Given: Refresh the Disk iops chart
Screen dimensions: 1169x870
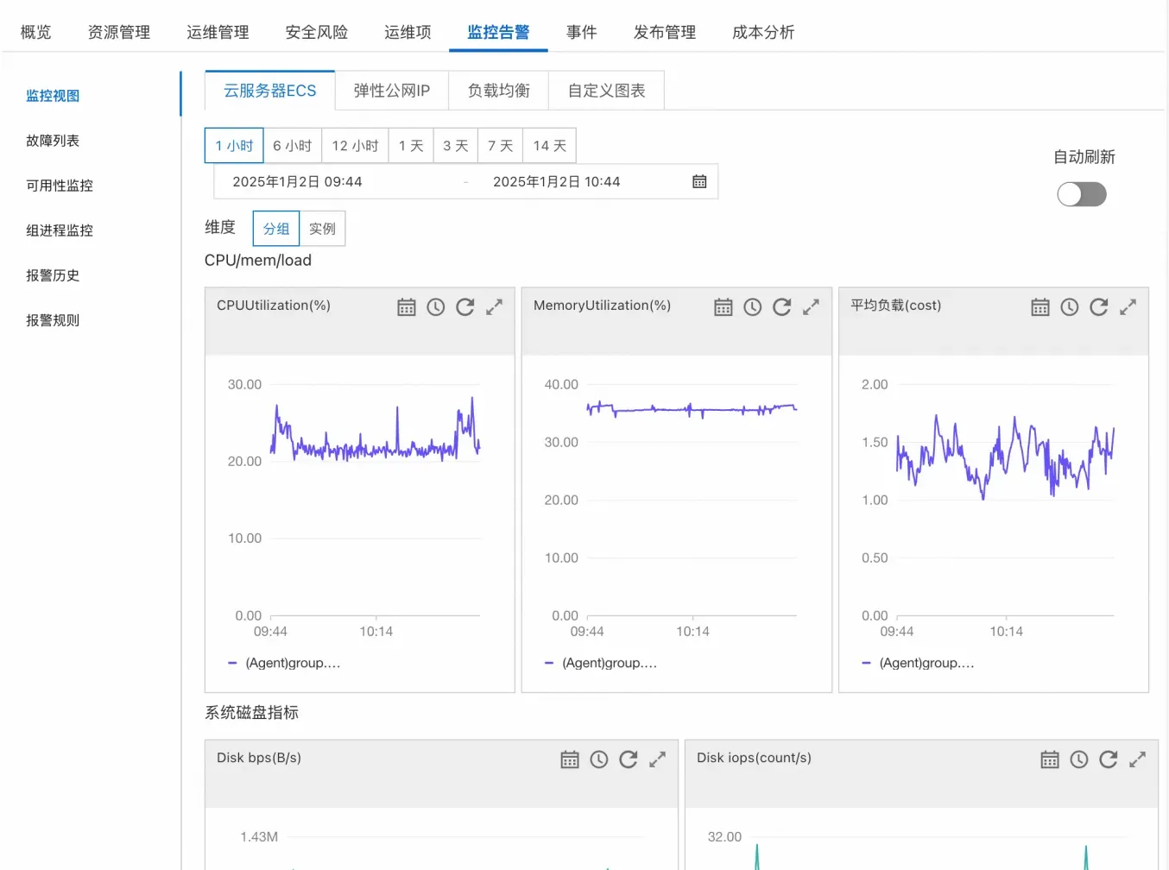Looking at the screenshot, I should coord(1109,760).
